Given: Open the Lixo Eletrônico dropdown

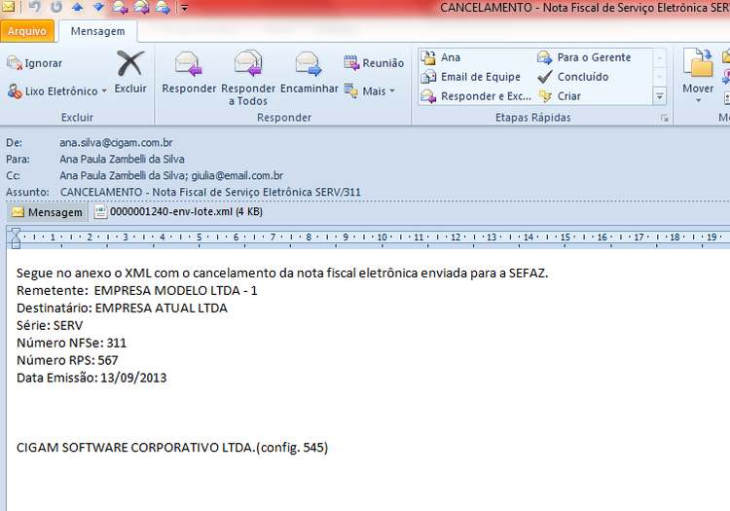Looking at the screenshot, I should pyautogui.click(x=56, y=91).
